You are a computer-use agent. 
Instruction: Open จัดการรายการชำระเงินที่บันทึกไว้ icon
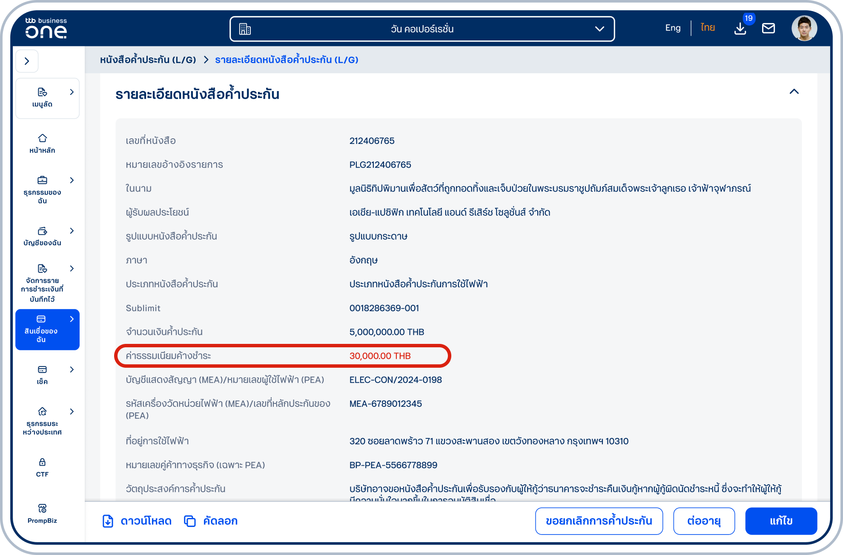click(x=42, y=269)
